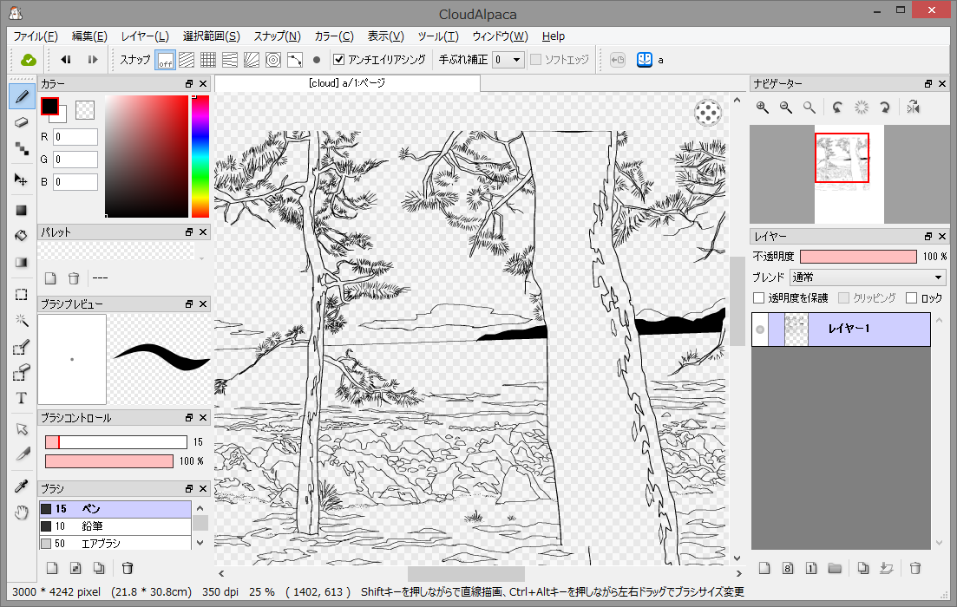Rotate canvas right in Navigator
Image resolution: width=957 pixels, height=607 pixels.
click(x=884, y=108)
